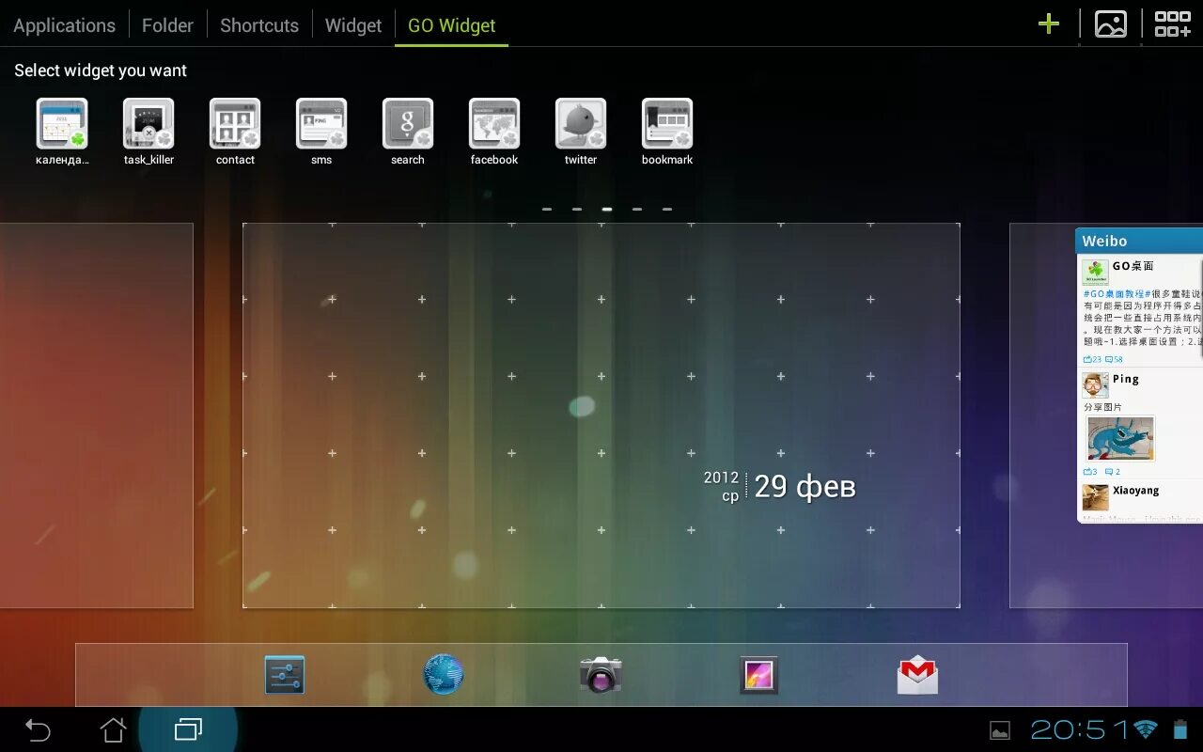Add the search widget
The width and height of the screenshot is (1203, 752).
pyautogui.click(x=408, y=124)
